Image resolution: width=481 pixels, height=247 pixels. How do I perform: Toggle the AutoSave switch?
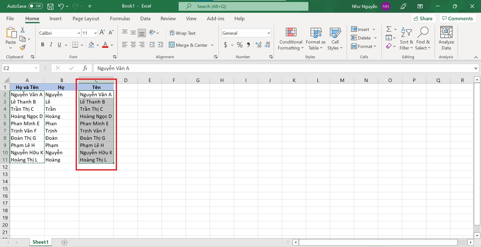click(x=36, y=6)
